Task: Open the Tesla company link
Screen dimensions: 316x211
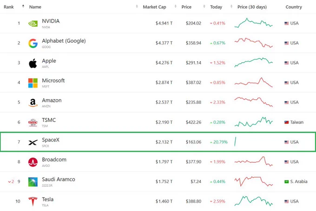Action: [x=47, y=199]
